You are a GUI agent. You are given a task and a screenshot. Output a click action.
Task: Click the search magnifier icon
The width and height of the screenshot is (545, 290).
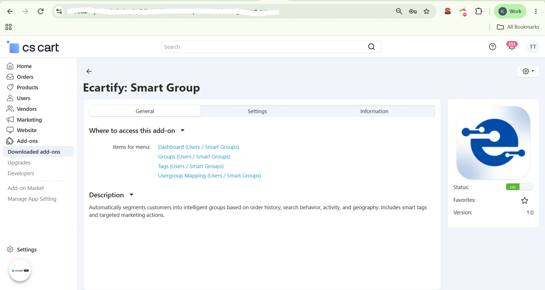click(372, 47)
